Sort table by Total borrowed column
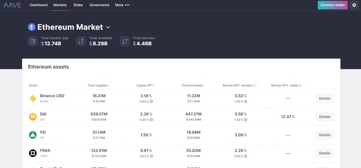 194,85
